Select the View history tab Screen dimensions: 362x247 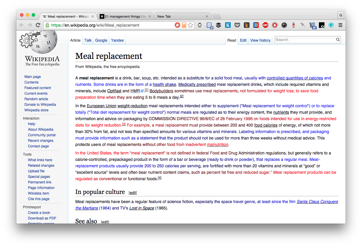[260, 40]
